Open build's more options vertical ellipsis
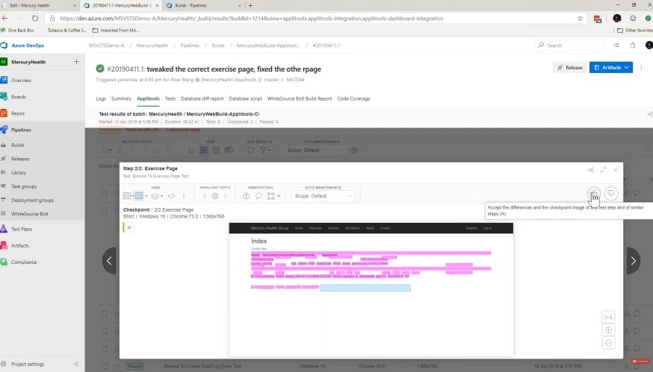The width and height of the screenshot is (653, 372). click(641, 67)
